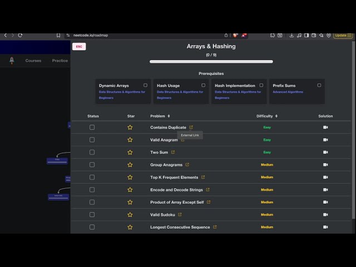Open the Contains Duplicate problem title

[x=168, y=127]
